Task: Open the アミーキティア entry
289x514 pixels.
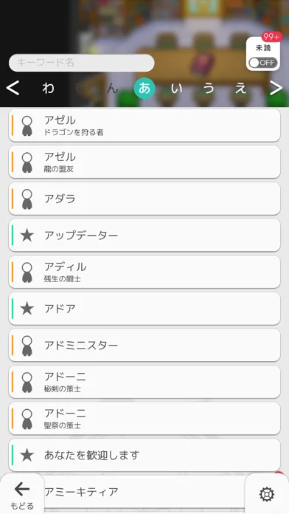Action: pyautogui.click(x=144, y=492)
